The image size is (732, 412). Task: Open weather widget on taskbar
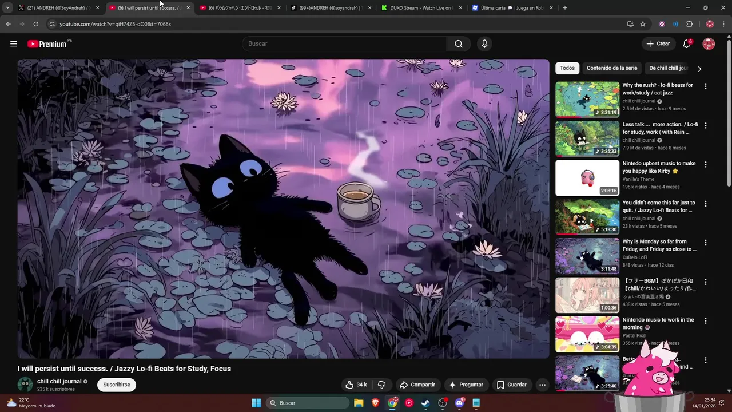(x=31, y=403)
